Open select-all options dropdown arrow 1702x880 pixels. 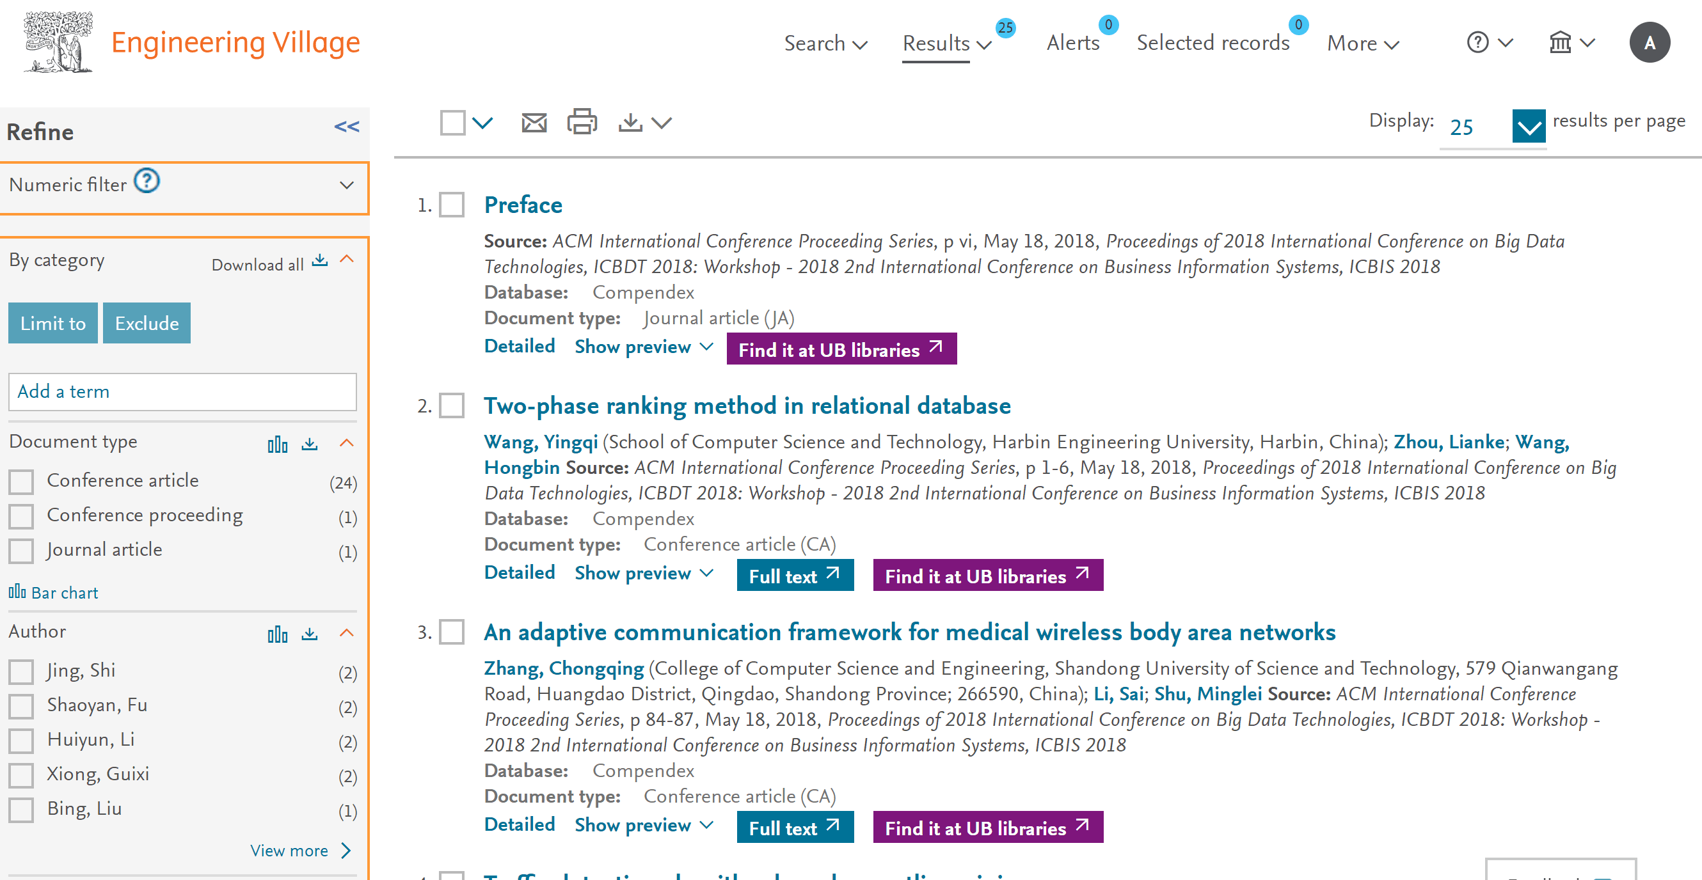coord(483,123)
